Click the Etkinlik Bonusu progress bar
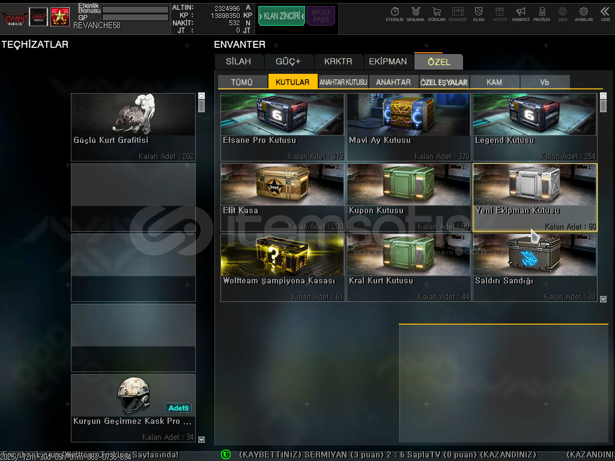Screen dimensions: 615x461 point(135,10)
